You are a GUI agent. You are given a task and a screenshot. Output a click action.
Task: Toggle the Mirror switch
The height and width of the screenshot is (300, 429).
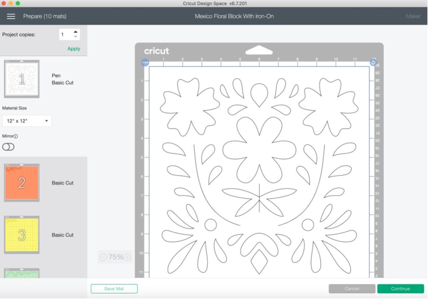click(x=8, y=147)
